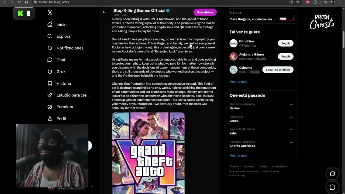345x194 pixels.
Task: Click the Suscribirse button
Action: 205,12
